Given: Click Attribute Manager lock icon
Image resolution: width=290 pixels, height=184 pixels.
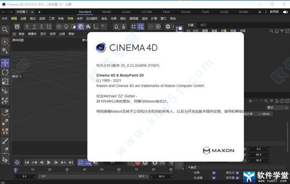Looking at the screenshot, I should coord(276,101).
